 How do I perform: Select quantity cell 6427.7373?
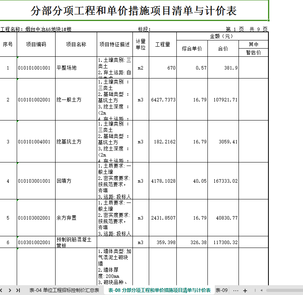163,99
